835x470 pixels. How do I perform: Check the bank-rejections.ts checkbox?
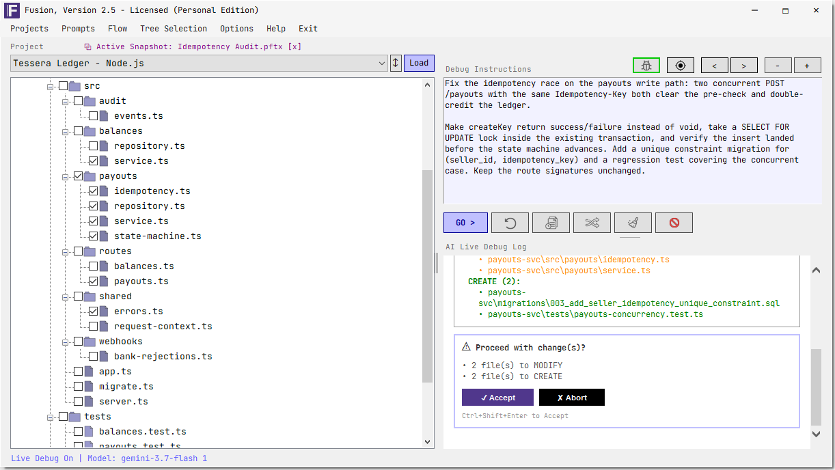click(x=94, y=357)
